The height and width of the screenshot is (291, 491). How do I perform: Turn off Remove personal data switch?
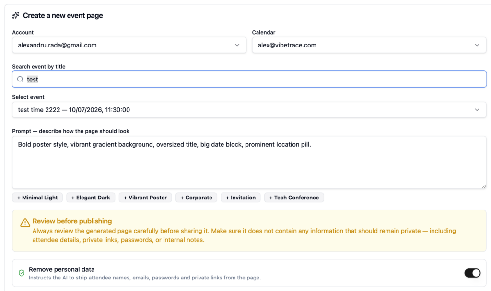(x=472, y=273)
